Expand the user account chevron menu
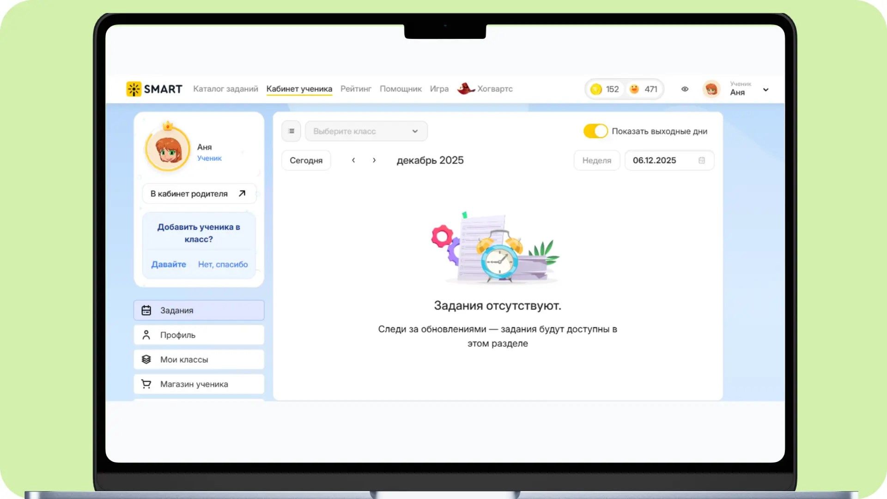Viewport: 887px width, 499px height. [765, 90]
